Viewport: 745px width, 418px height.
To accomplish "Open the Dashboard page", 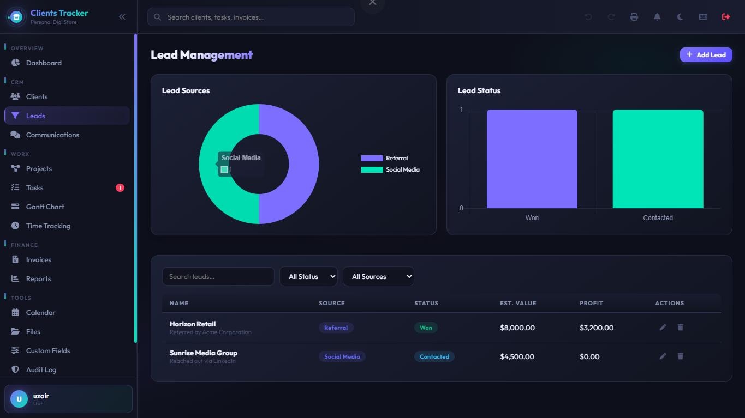I will click(x=67, y=63).
